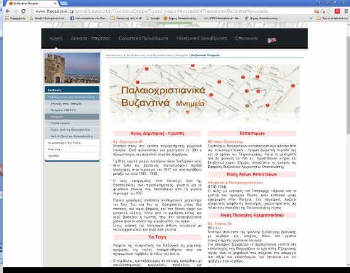
Task: Open a new tab with the new-tab button
Action: [x=64, y=3]
